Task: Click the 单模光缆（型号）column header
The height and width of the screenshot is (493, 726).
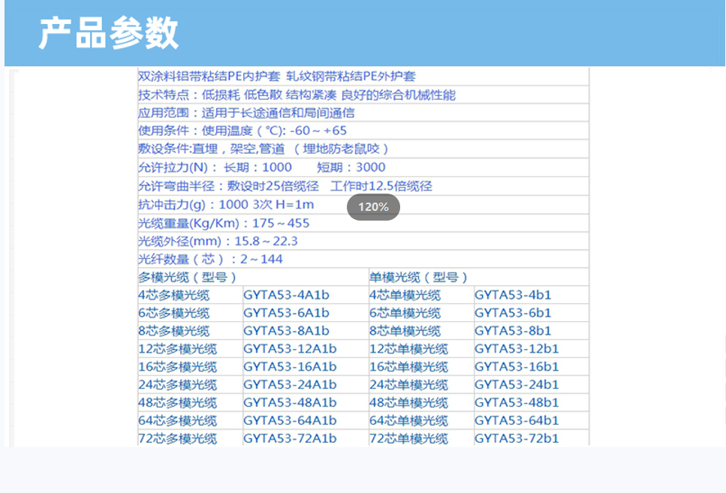Action: click(x=419, y=277)
